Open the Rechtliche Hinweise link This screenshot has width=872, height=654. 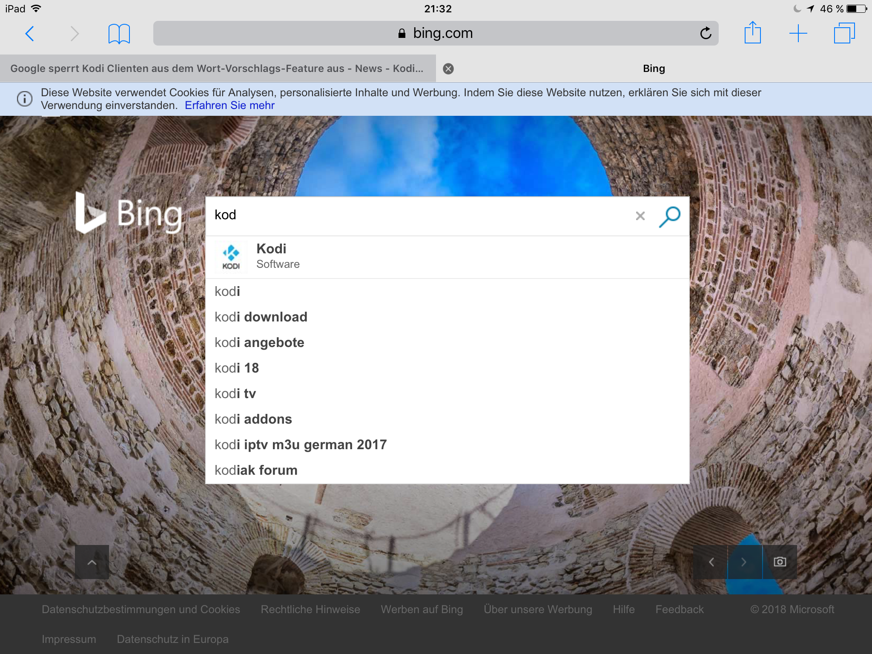[310, 609]
